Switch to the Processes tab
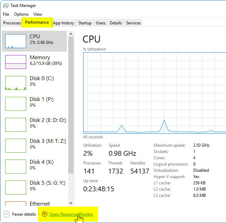 [12, 23]
